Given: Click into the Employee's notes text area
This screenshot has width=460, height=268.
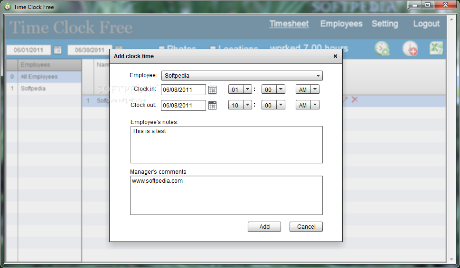Looking at the screenshot, I should click(226, 144).
